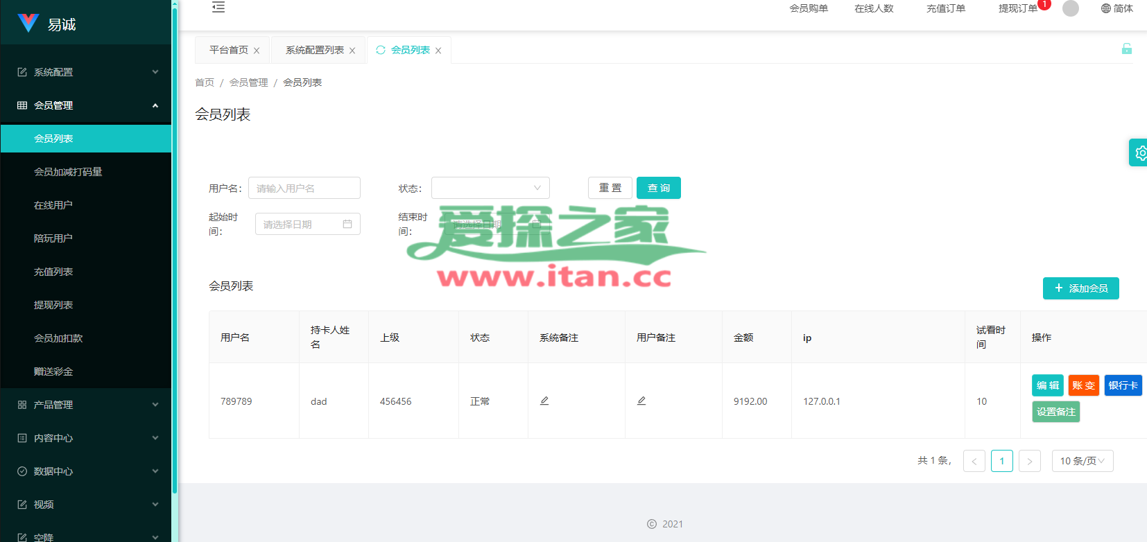1147x542 pixels.
Task: Click the 查询 search button
Action: [658, 188]
